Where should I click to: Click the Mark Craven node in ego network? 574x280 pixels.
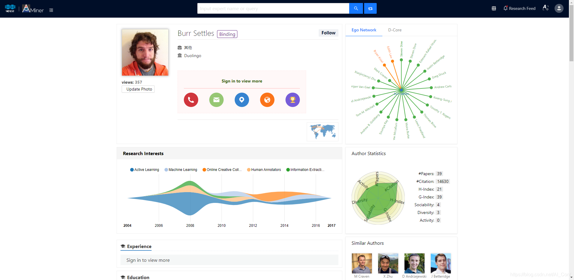coord(390,80)
